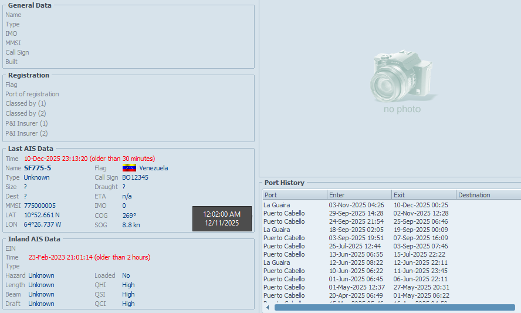Click the Loaded value No
The height and width of the screenshot is (313, 521).
(126, 275)
